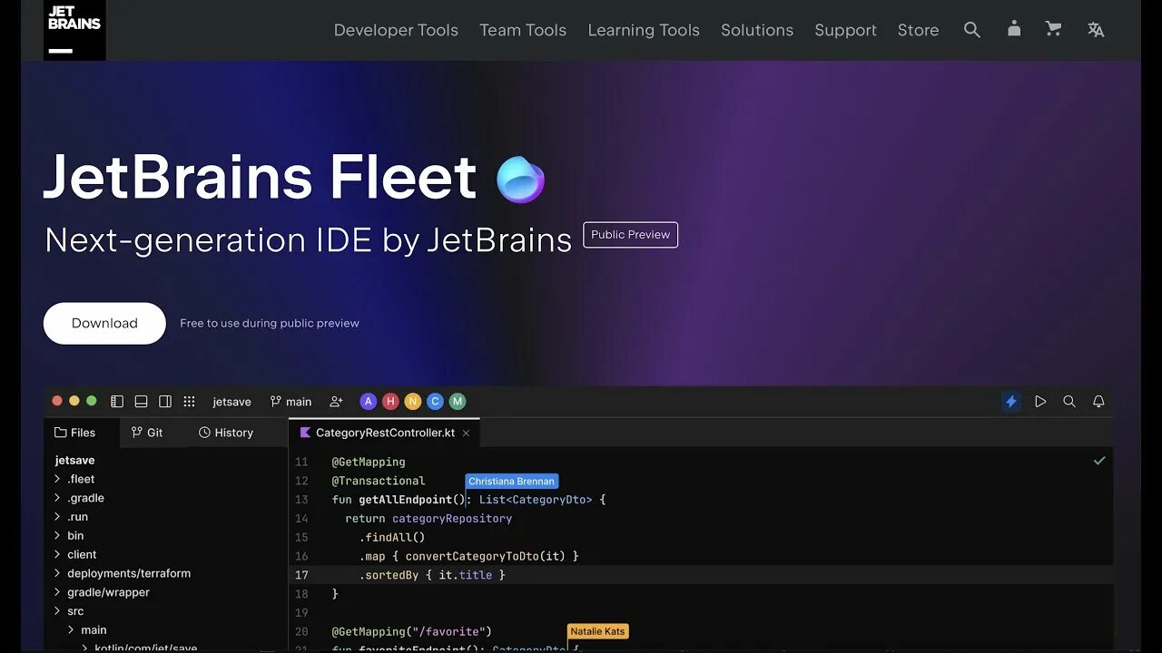Image resolution: width=1162 pixels, height=653 pixels.
Task: Open the Developer Tools menu
Action: click(x=396, y=30)
